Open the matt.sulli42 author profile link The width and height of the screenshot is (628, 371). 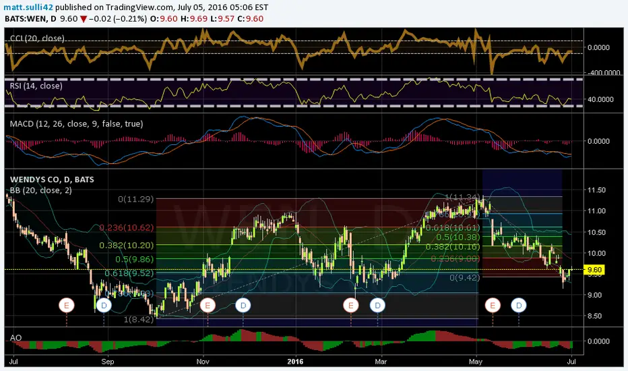tap(28, 7)
